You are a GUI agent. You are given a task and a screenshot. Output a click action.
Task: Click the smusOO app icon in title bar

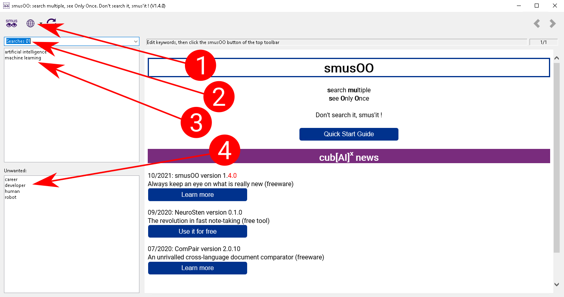pyautogui.click(x=6, y=6)
